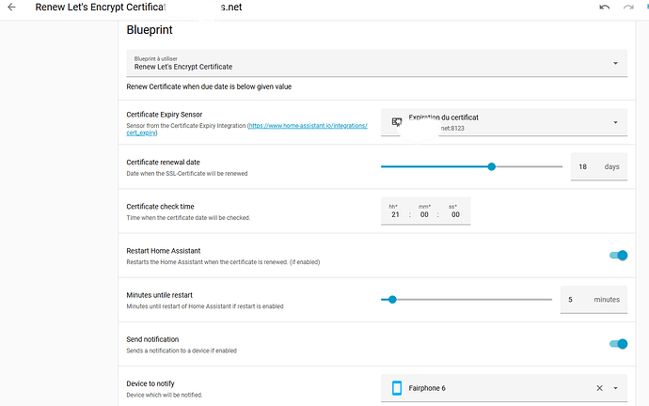This screenshot has width=649, height=406.
Task: Click the certificate sensor entity icon
Action: (x=397, y=122)
